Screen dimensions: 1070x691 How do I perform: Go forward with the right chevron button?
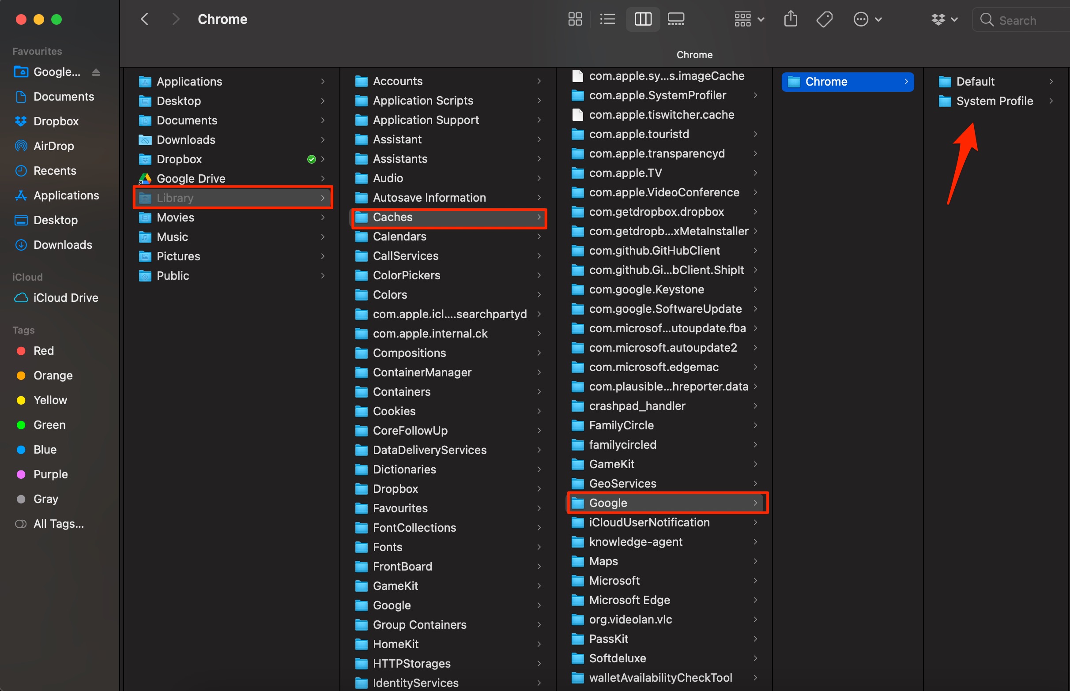tap(176, 19)
